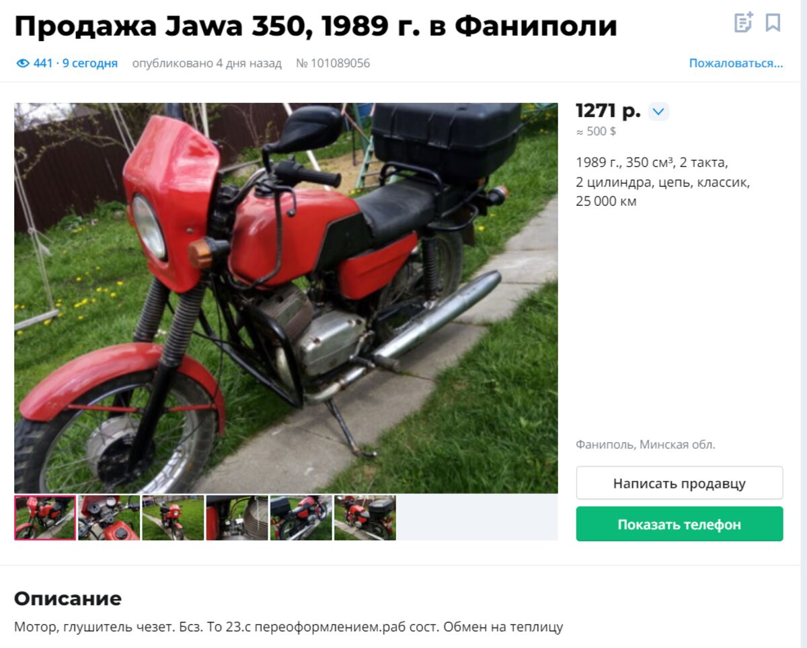
Task: Click the green Показать телефон button
Action: pos(679,524)
